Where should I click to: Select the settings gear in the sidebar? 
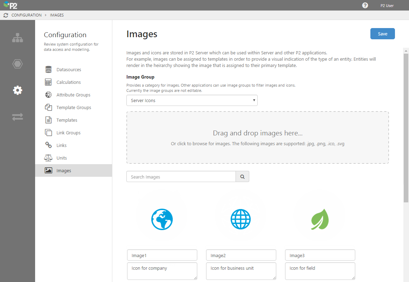tap(18, 90)
